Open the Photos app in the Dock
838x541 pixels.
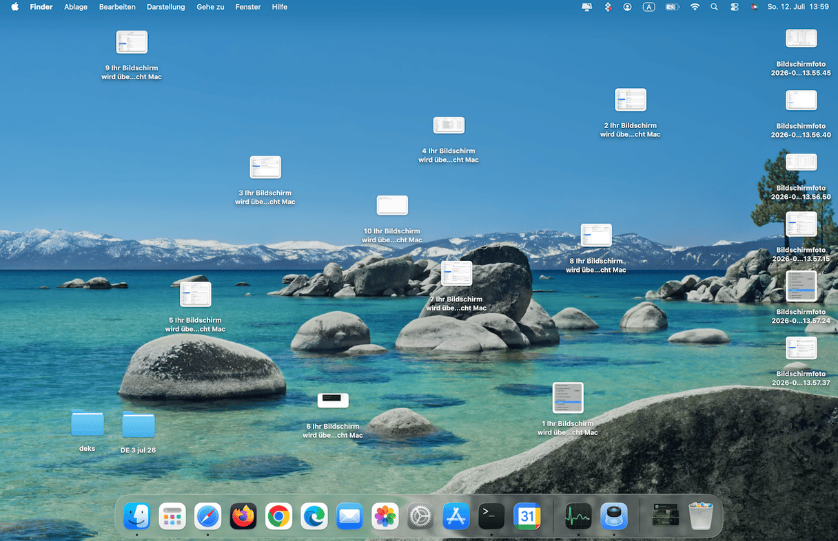pyautogui.click(x=385, y=516)
